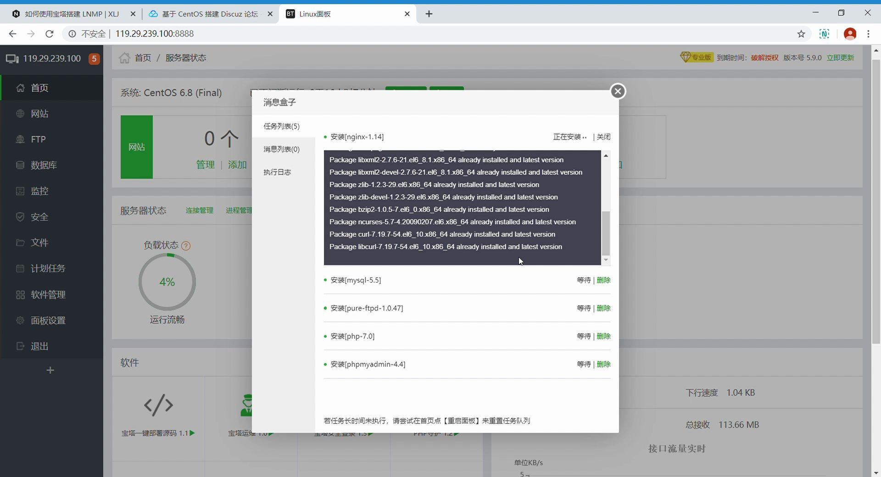Delete the phpmyadmin-4.4 install task
Viewport: 881px width, 477px height.
603,364
